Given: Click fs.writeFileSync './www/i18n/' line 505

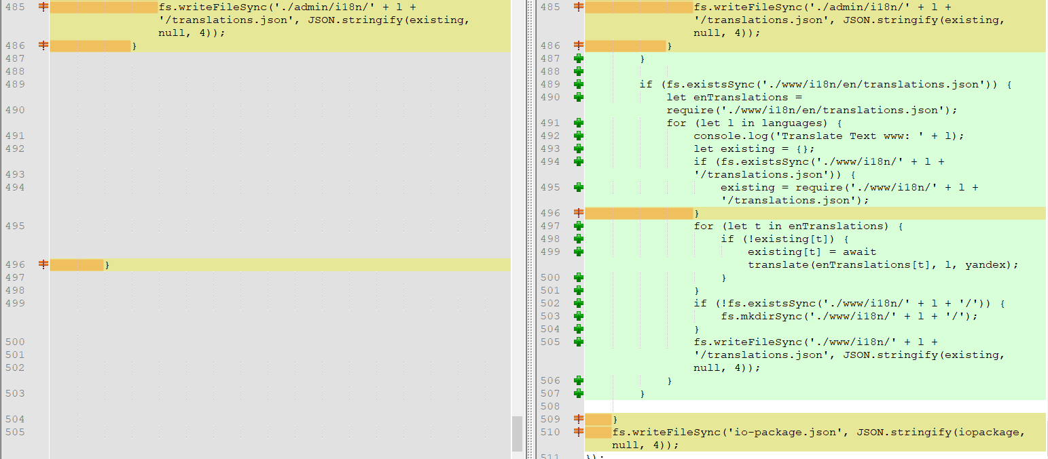Looking at the screenshot, I should 849,355.
